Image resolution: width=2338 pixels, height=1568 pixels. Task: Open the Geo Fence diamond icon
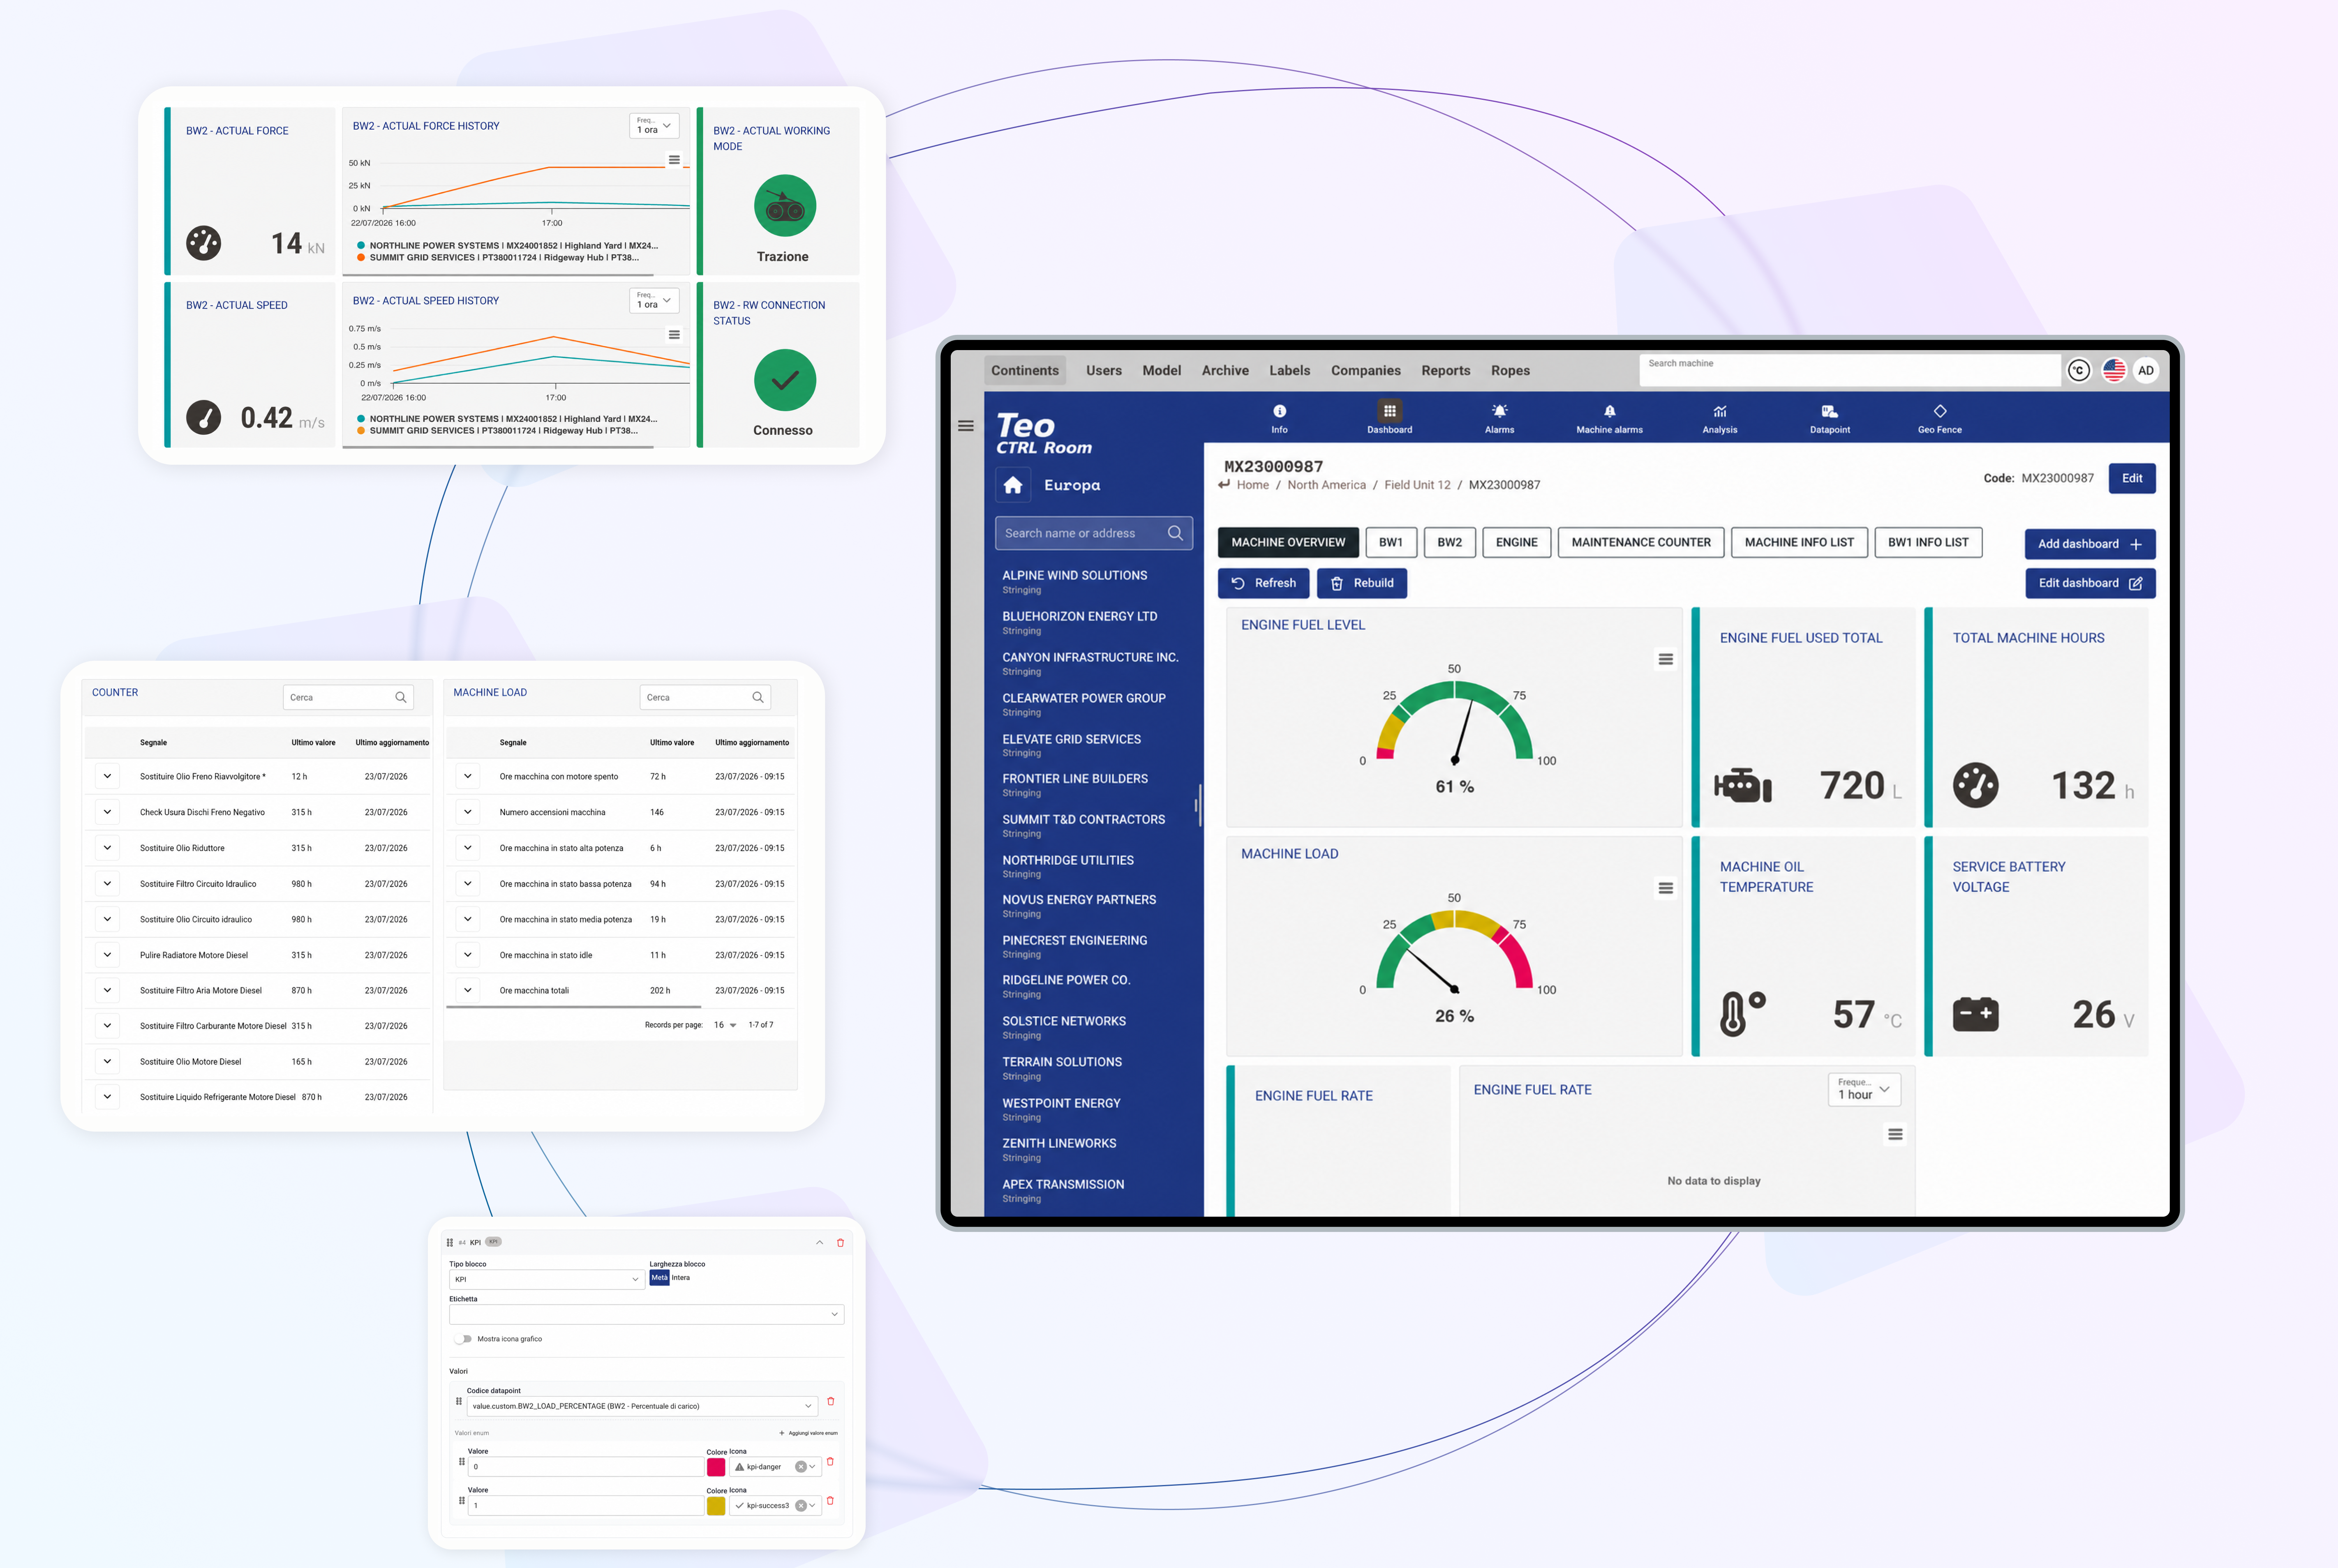pos(1939,411)
